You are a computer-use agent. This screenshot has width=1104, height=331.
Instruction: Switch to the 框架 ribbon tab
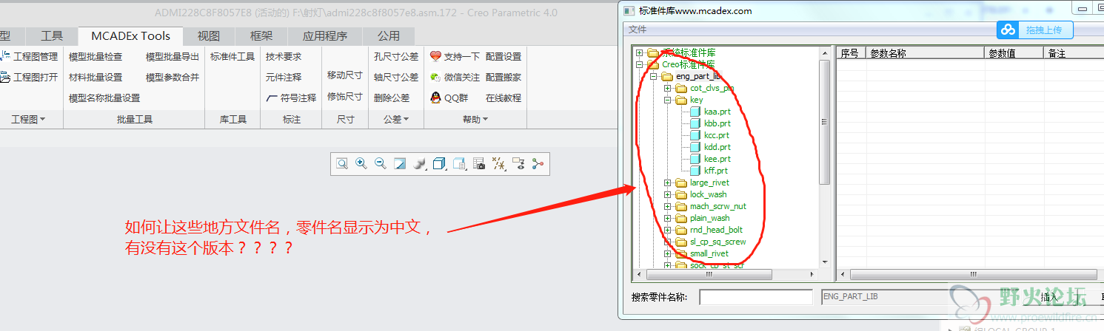coord(261,35)
